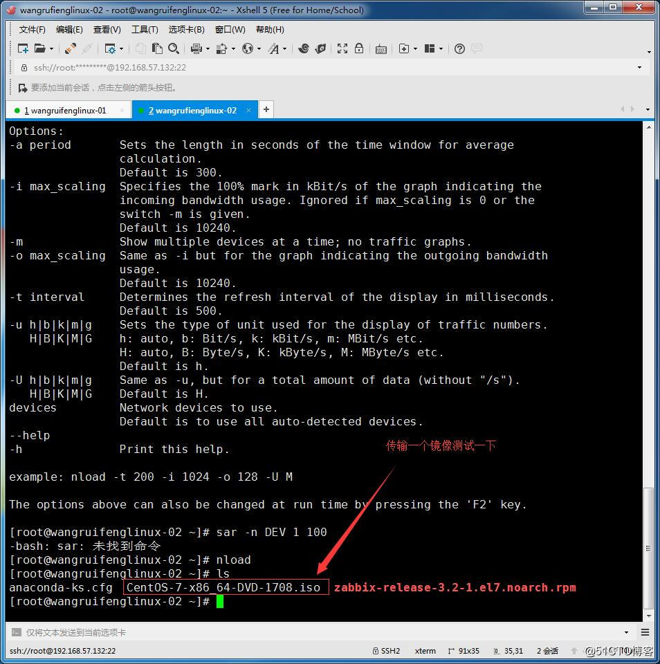Click the Find magnifier icon
Image resolution: width=660 pixels, height=664 pixels.
(173, 48)
